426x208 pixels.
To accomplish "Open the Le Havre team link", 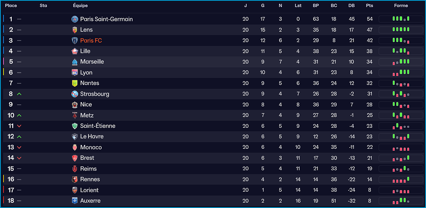I will [92, 137].
